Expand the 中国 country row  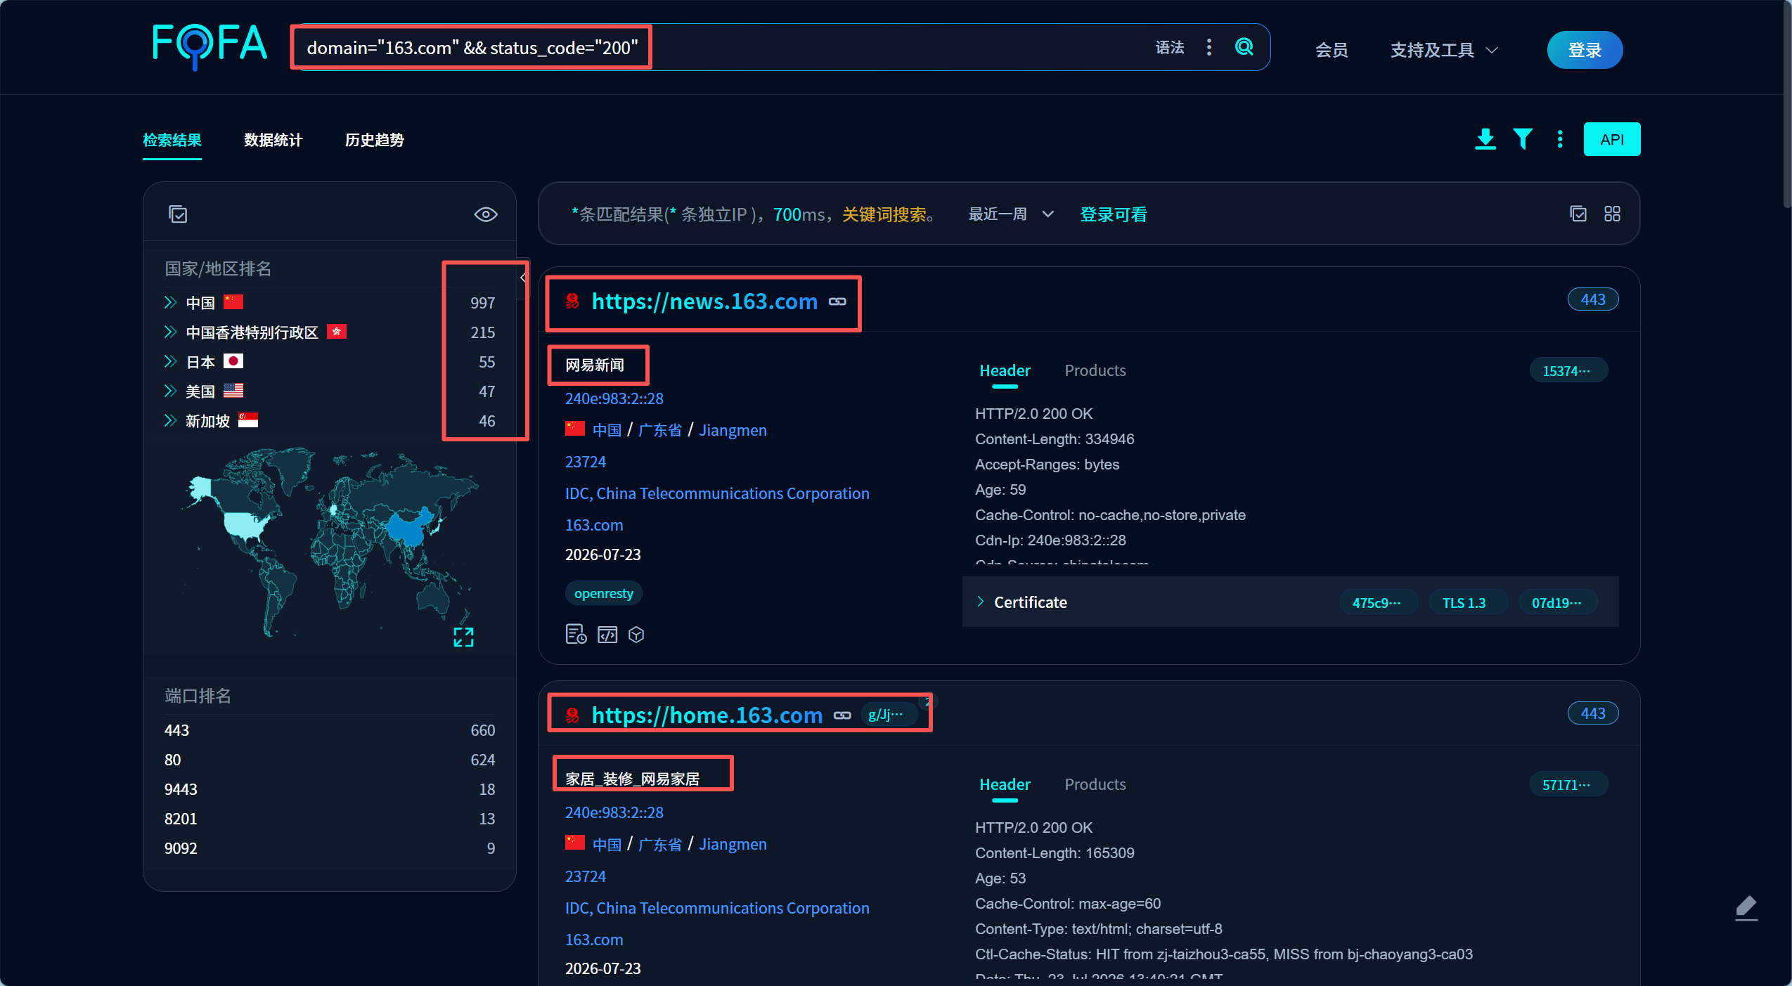(169, 302)
